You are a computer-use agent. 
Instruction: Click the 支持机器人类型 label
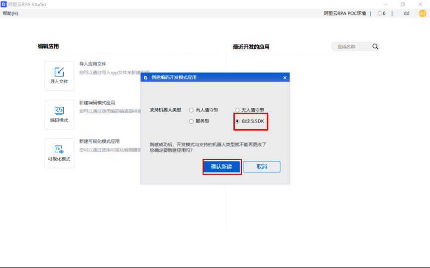pyautogui.click(x=165, y=110)
